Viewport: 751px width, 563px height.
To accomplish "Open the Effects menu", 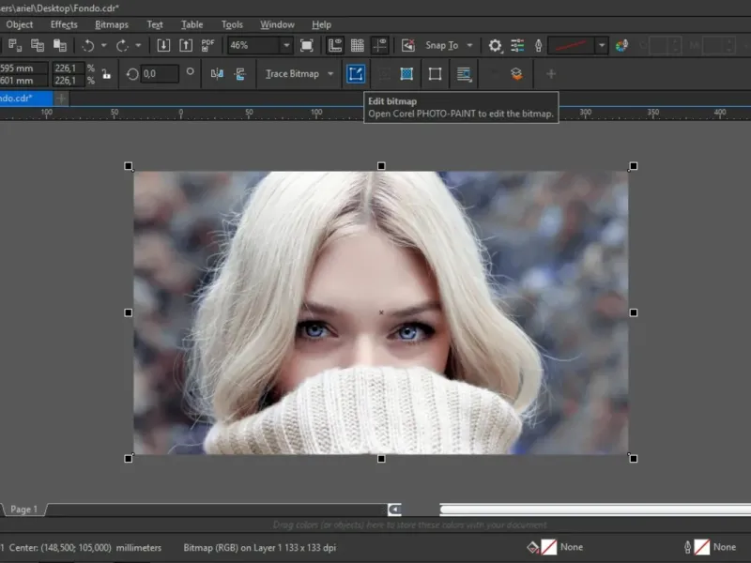I will 64,24.
